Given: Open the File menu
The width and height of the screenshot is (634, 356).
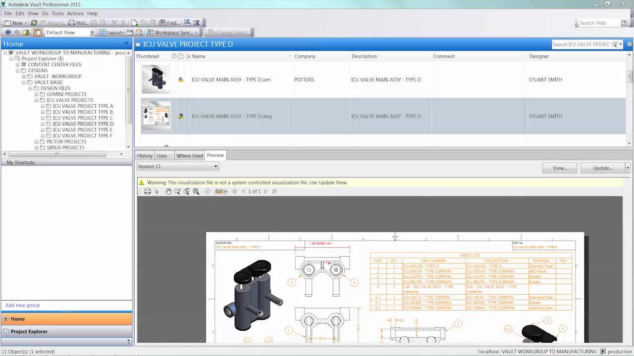Looking at the screenshot, I should [x=8, y=13].
